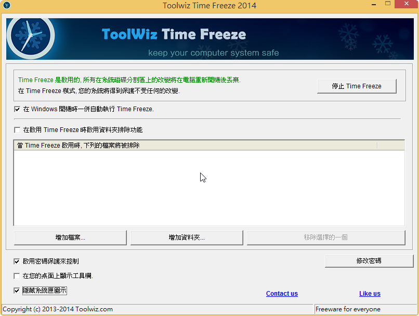Click the 在 Time Freeze 模式 description text
The width and height of the screenshot is (419, 316).
pyautogui.click(x=99, y=91)
